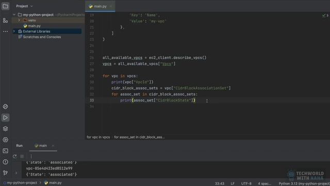
Task: Open the Project view dropdown
Action: [x=24, y=6]
